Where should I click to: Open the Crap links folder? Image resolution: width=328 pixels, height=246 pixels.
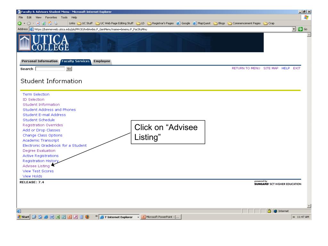pos(269,23)
